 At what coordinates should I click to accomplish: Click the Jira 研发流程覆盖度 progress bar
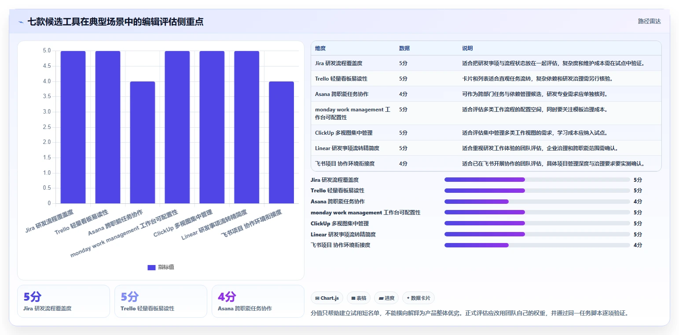click(537, 180)
